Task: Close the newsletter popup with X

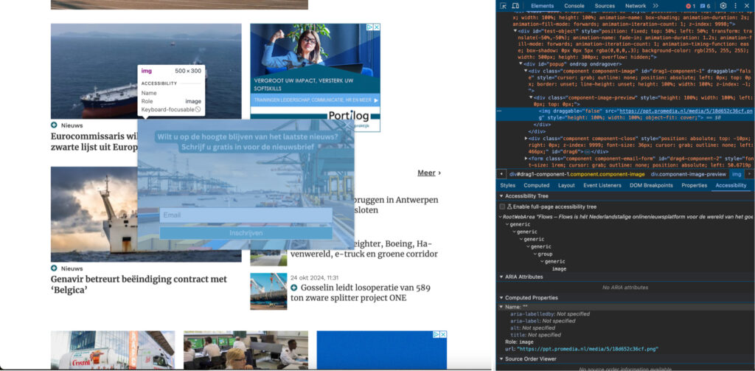Action: [349, 126]
